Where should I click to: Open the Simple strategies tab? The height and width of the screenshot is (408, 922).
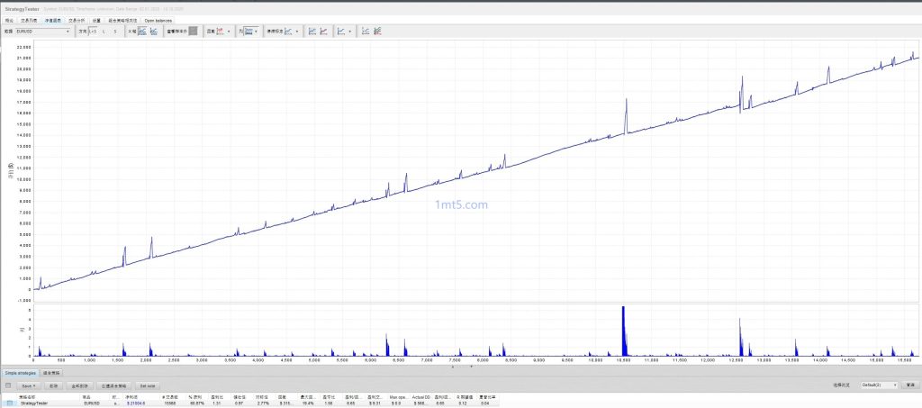click(x=20, y=371)
